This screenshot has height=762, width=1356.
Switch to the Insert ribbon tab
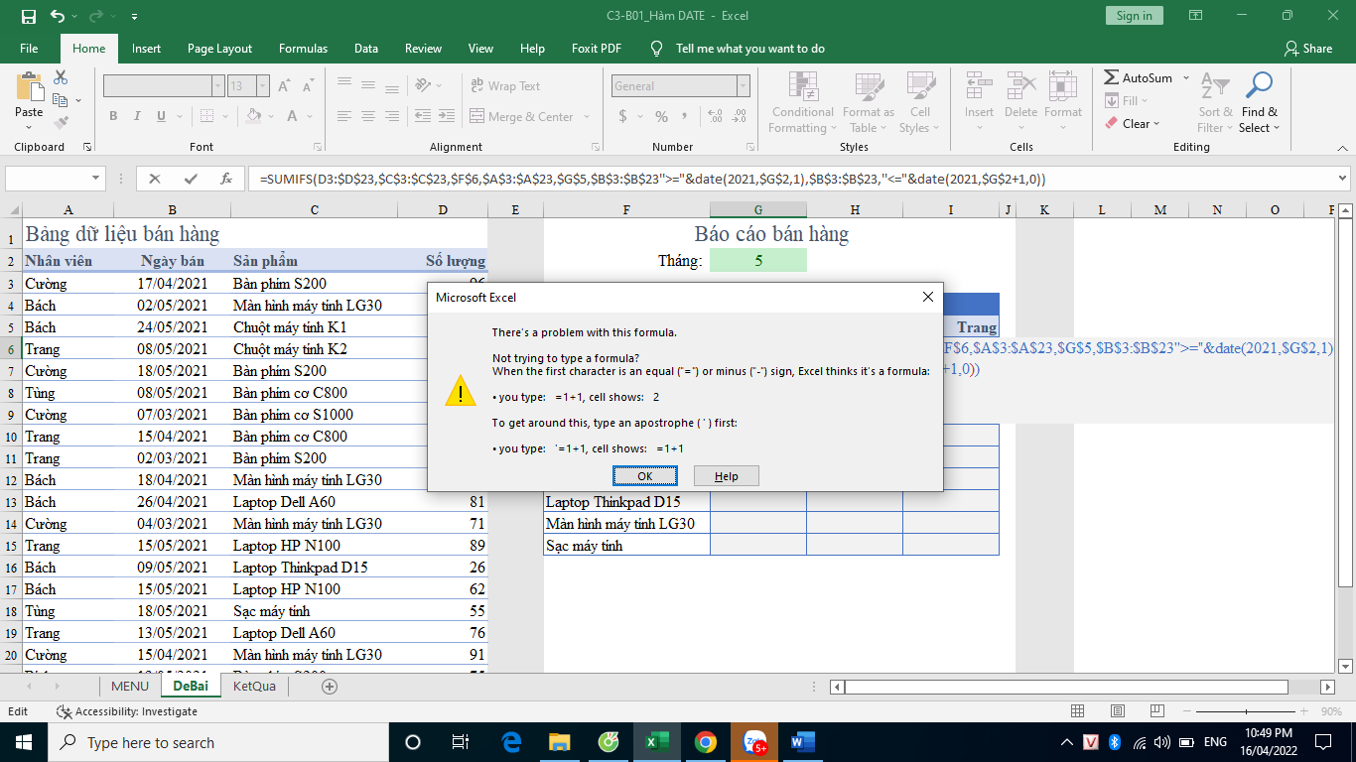(x=146, y=48)
